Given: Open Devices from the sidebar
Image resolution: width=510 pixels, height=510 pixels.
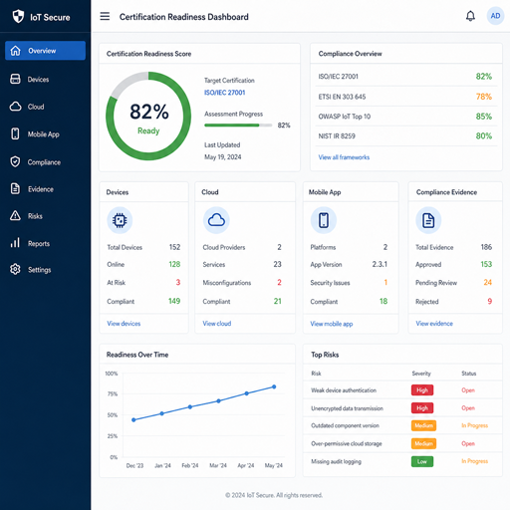Looking at the screenshot, I should point(45,79).
